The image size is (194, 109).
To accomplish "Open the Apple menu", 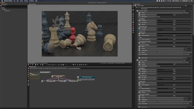I will coord(2,1).
